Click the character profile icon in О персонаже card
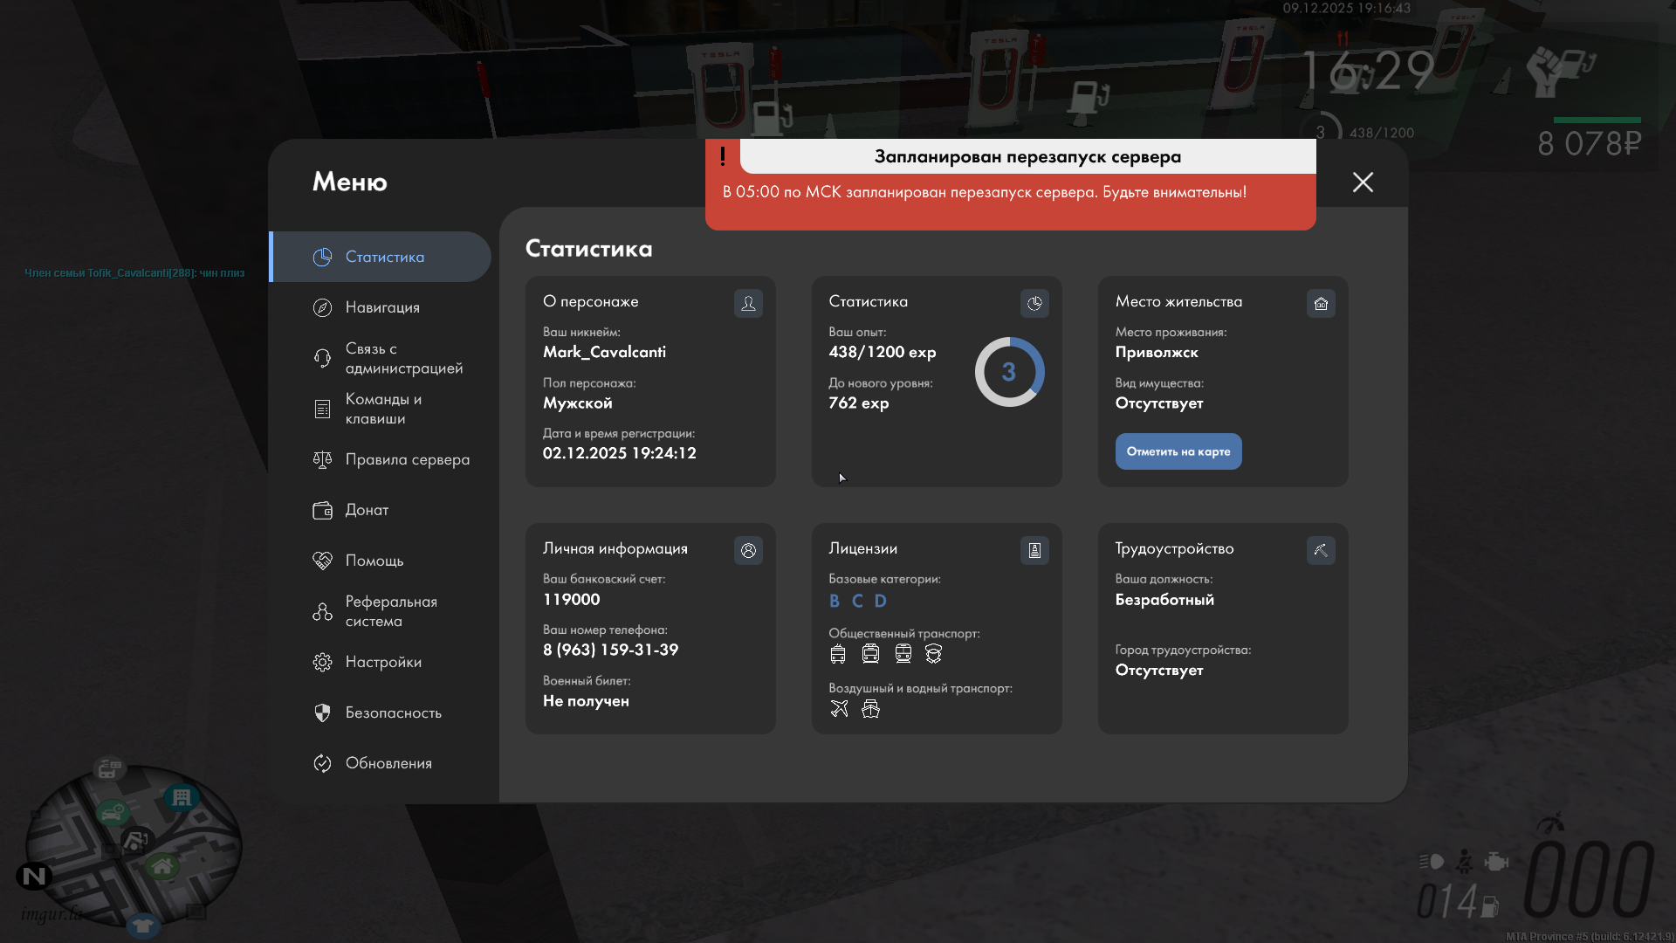The width and height of the screenshot is (1676, 943). click(x=748, y=303)
